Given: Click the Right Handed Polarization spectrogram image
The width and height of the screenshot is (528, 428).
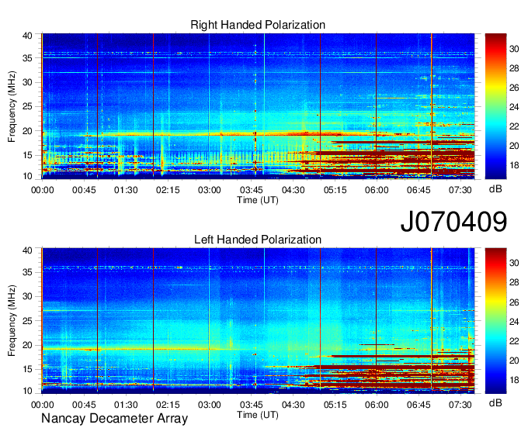Looking at the screenshot, I should pos(258,106).
